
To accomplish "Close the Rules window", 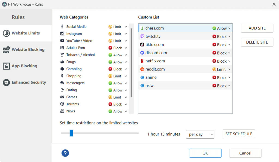I will click(x=274, y=4).
